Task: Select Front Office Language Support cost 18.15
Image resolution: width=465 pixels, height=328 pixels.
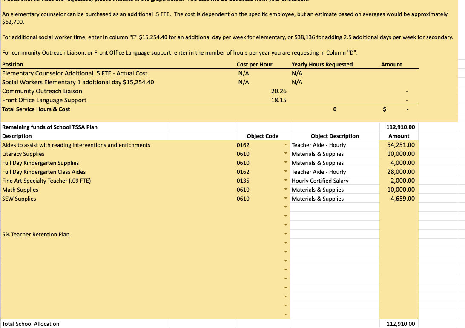Action: click(262, 100)
